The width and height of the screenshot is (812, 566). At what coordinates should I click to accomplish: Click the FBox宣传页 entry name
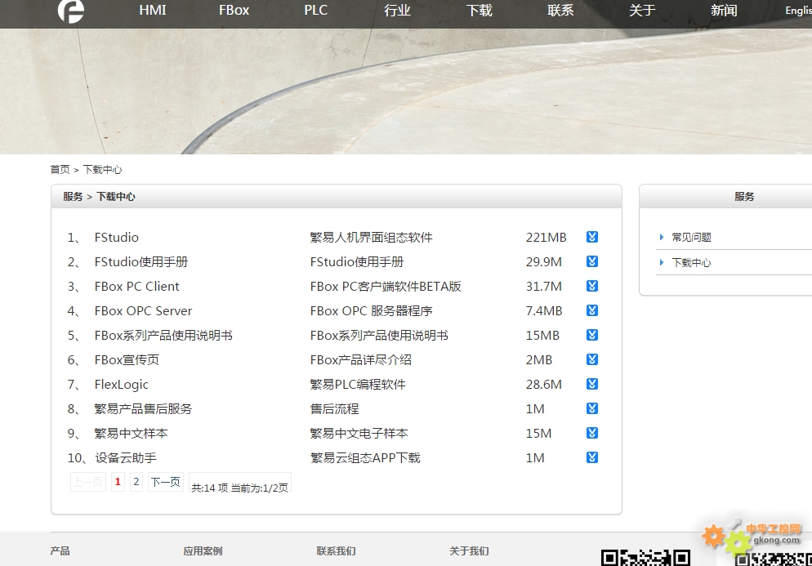[127, 360]
